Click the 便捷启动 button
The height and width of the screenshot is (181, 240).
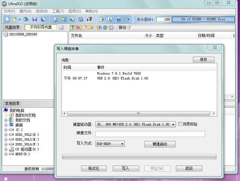160,144
